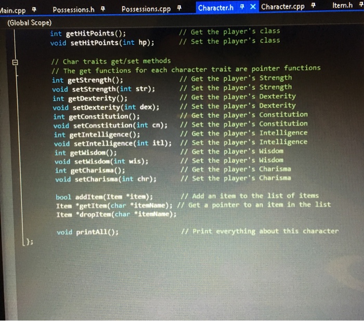Collapse the Char traits comment block

click(x=15, y=62)
